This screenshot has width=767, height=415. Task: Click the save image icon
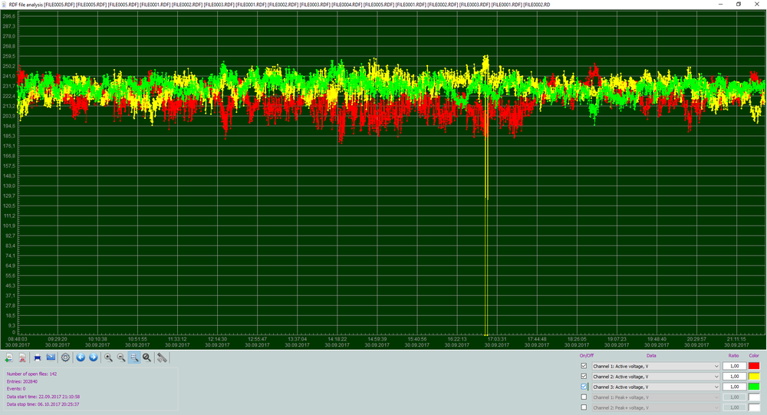(x=51, y=357)
